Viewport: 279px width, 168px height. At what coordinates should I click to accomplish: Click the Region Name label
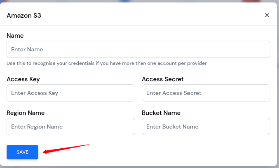26,113
